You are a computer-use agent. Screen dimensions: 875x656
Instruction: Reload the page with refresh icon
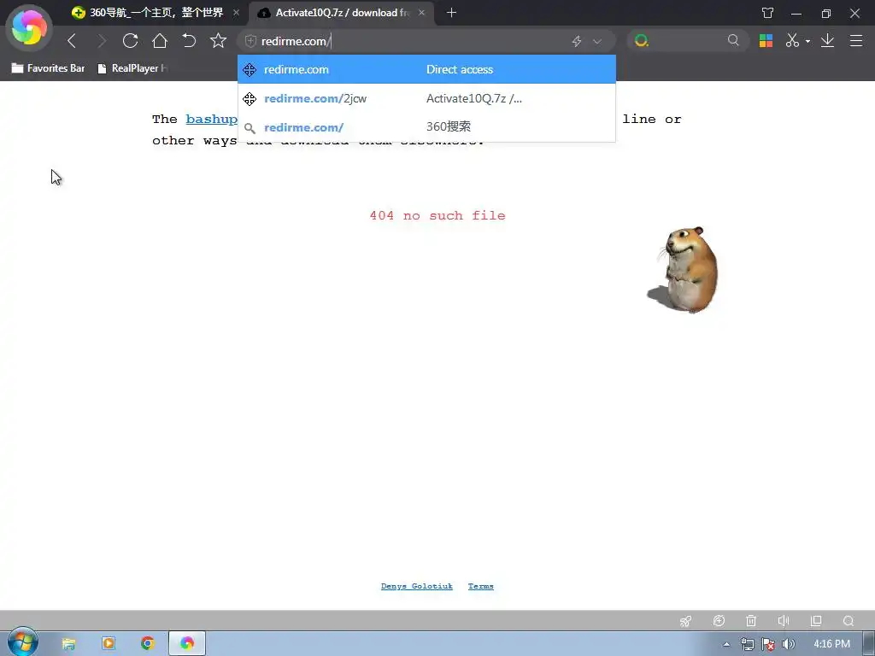(131, 41)
